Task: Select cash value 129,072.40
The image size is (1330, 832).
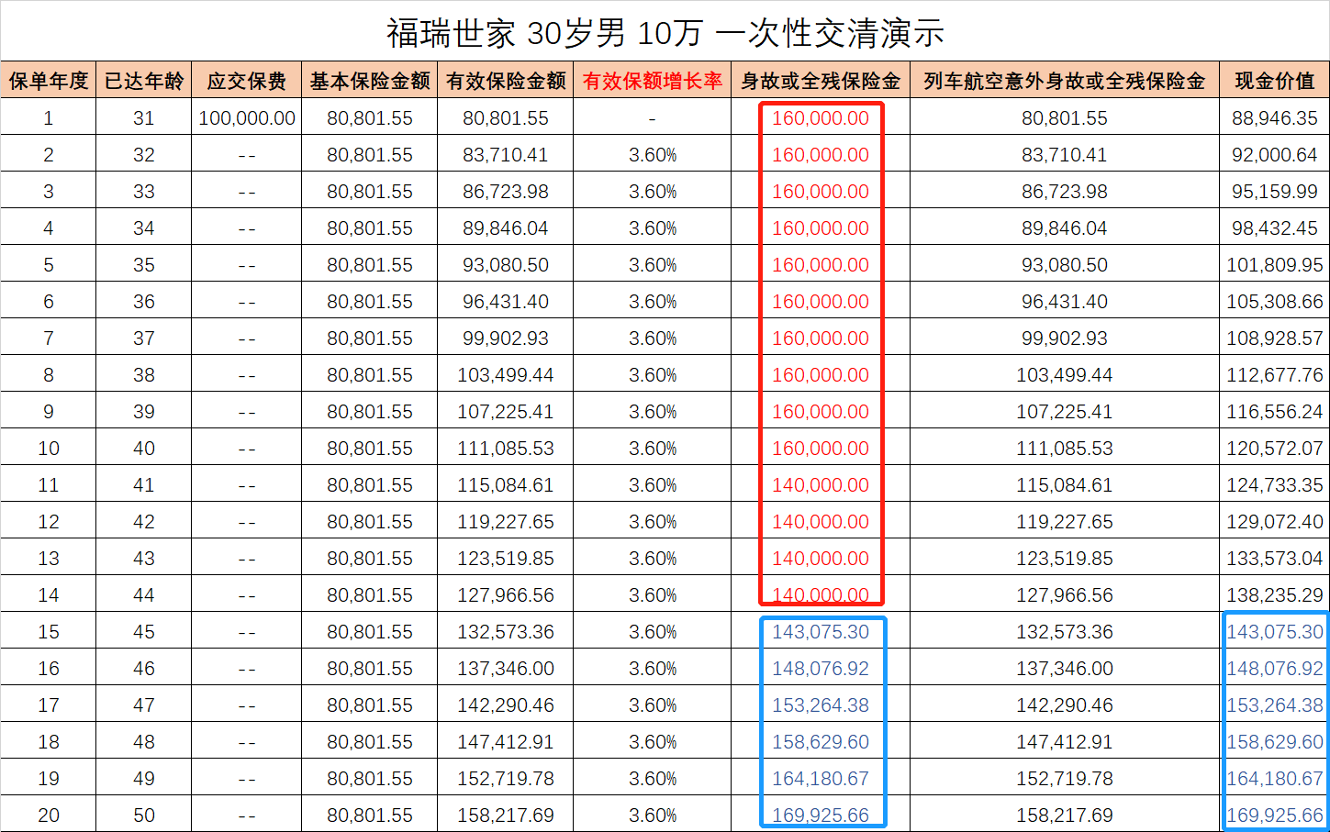Action: [1275, 522]
